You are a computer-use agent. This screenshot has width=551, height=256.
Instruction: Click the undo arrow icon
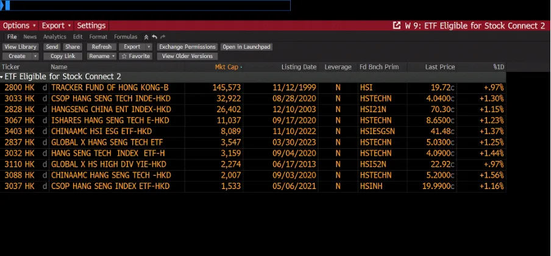(155, 37)
